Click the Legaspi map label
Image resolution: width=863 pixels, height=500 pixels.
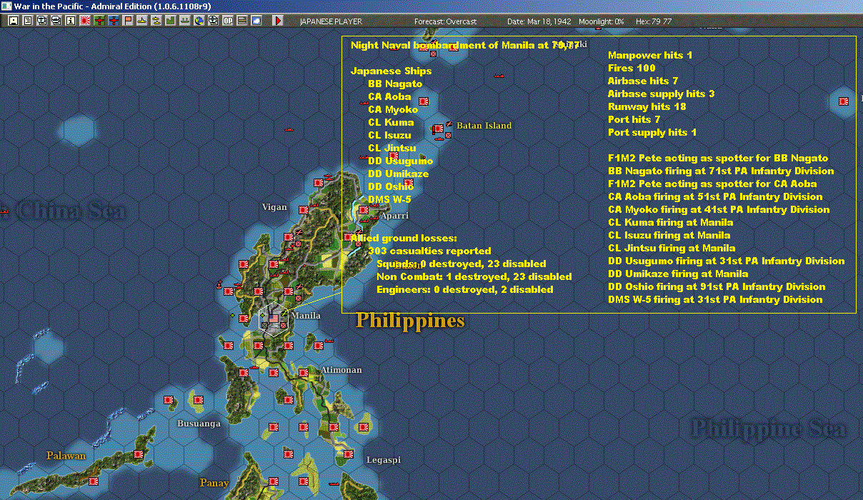point(384,460)
